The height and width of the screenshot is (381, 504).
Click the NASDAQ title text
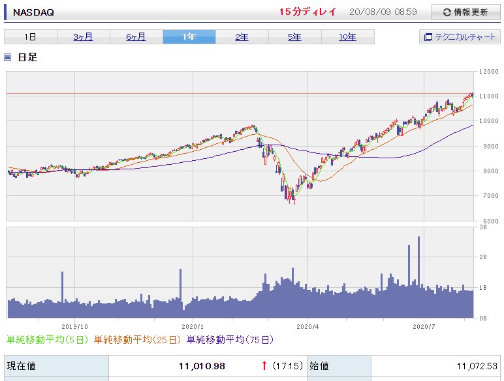[x=33, y=12]
